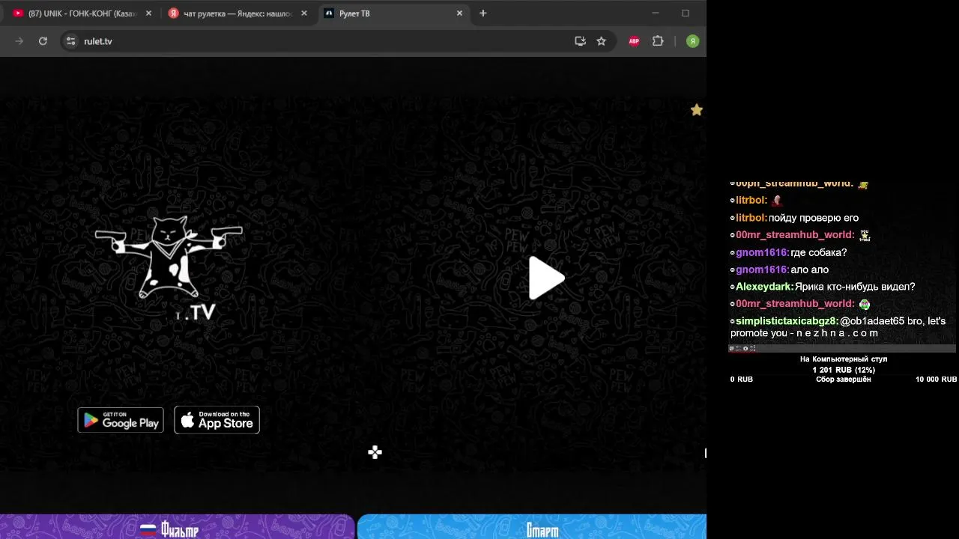Click the you tried star emote
The width and height of the screenshot is (959, 539).
pyautogui.click(x=865, y=235)
